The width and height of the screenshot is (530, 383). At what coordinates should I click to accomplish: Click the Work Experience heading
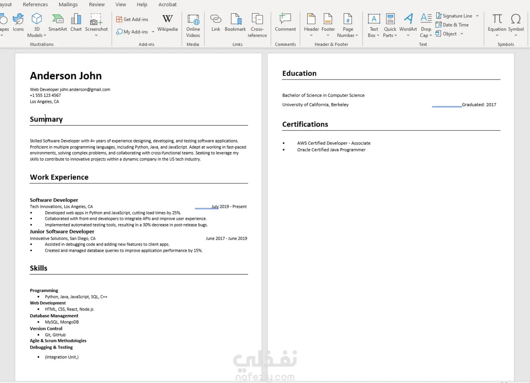coord(59,177)
